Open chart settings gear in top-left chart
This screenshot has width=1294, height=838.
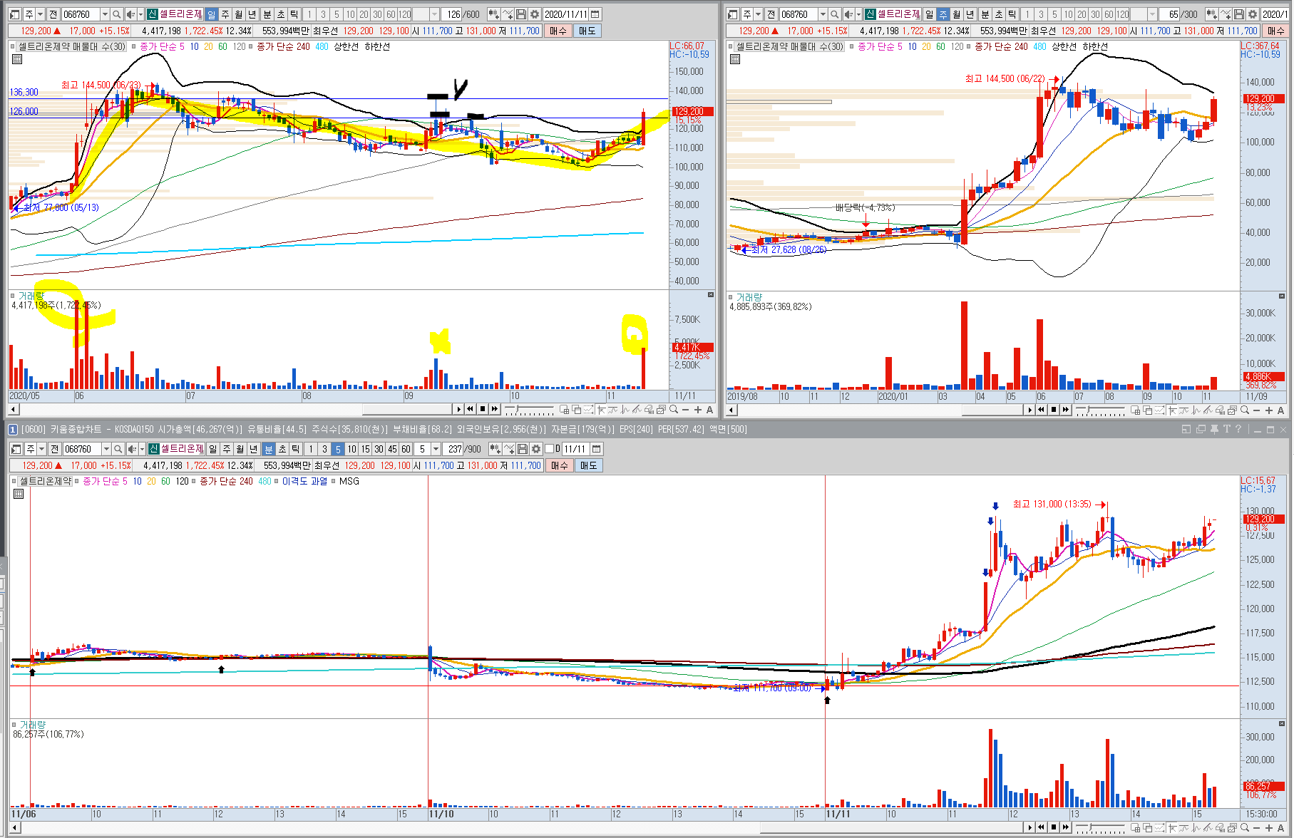535,14
